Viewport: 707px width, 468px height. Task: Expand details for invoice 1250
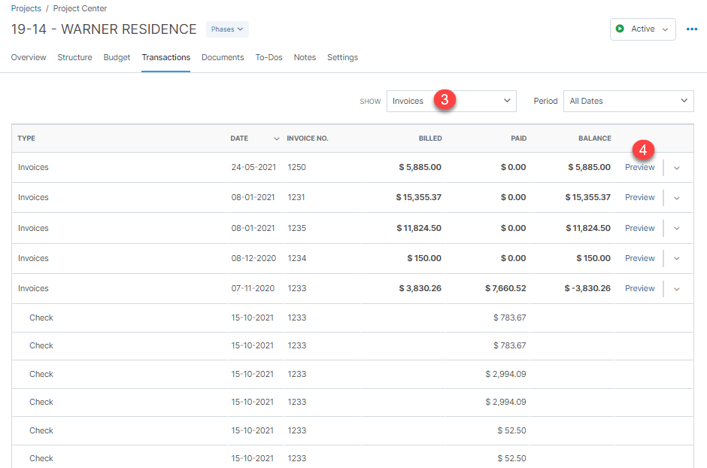pos(676,167)
